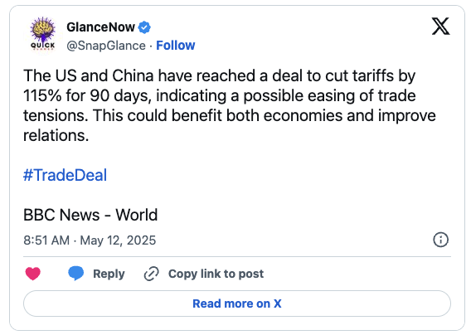
Task: Open the 8:51 AM May 12, 2025 timestamp
Action: (90, 240)
